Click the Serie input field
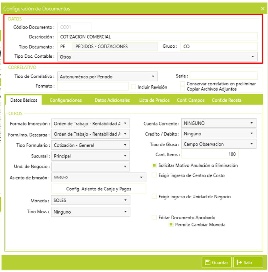 point(224,76)
